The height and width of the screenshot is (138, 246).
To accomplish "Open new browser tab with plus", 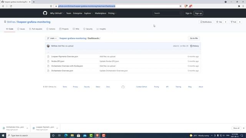I will pos(34,2).
